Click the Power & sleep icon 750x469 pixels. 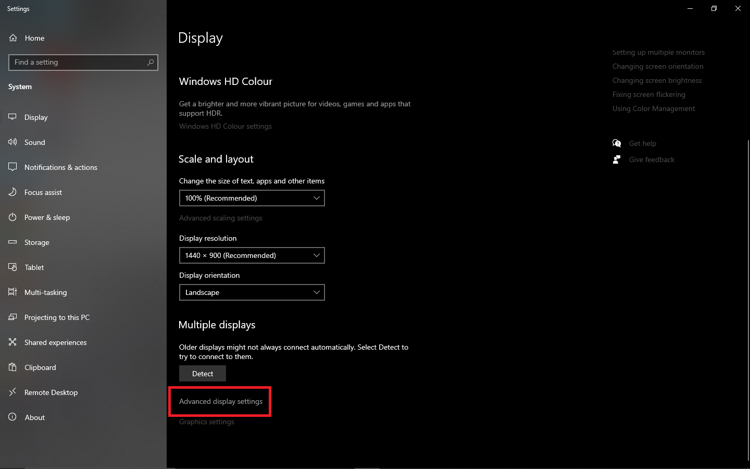pyautogui.click(x=12, y=217)
